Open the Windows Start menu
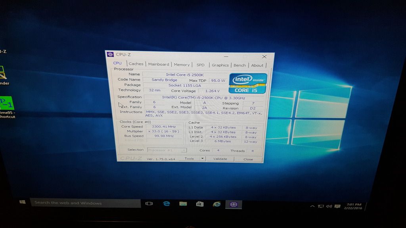Screen dimensions: 406x228 [x=23, y=202]
